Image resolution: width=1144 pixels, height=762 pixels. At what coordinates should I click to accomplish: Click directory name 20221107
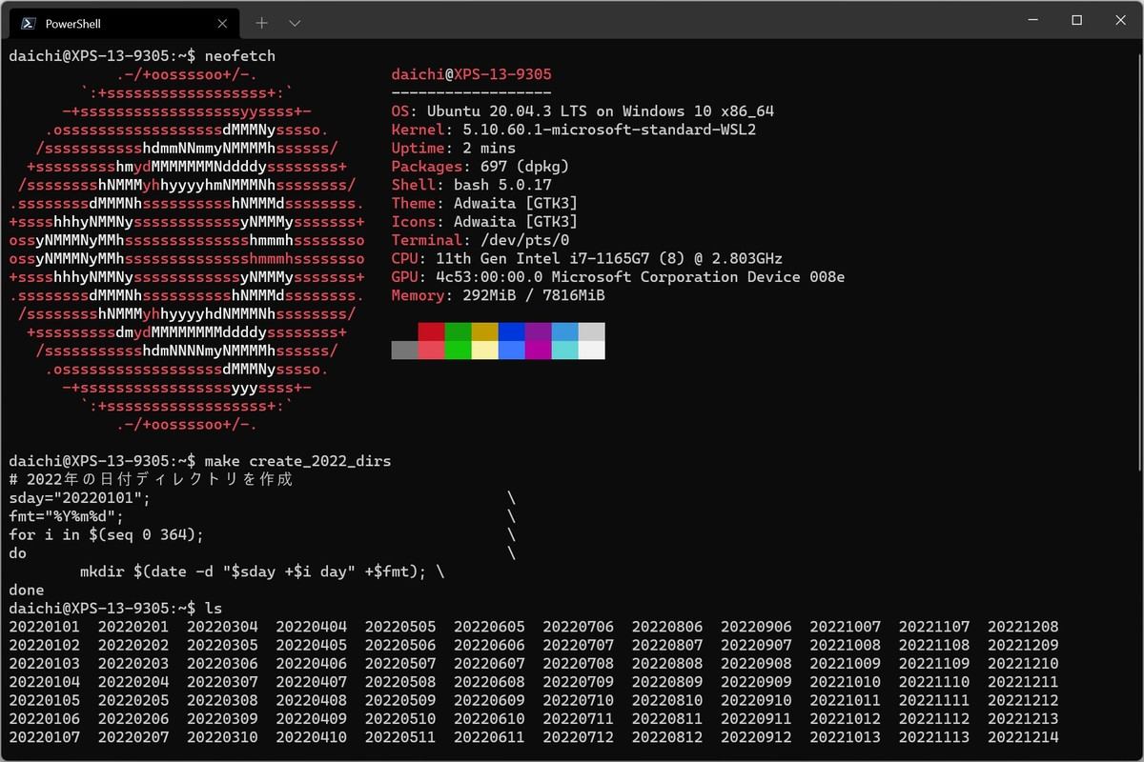coord(934,627)
